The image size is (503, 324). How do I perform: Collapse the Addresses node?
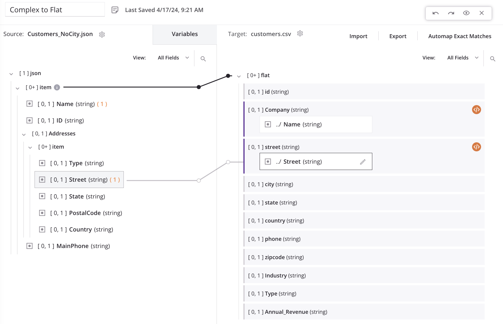click(x=24, y=135)
